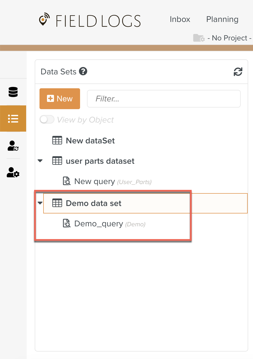Open the user sync sidebar icon
Image resolution: width=253 pixels, height=359 pixels.
13,146
